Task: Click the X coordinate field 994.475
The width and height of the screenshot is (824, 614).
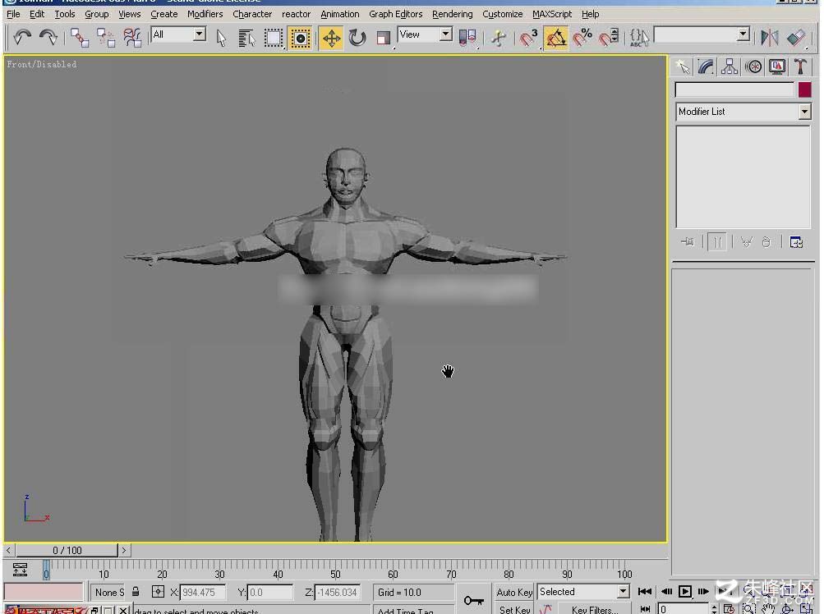Action: 202,592
